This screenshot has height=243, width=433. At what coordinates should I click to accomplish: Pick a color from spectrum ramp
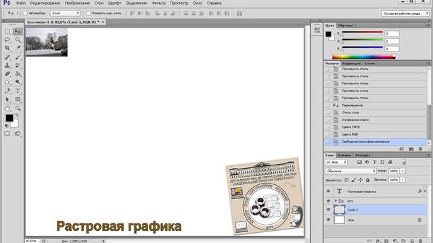coord(363,57)
